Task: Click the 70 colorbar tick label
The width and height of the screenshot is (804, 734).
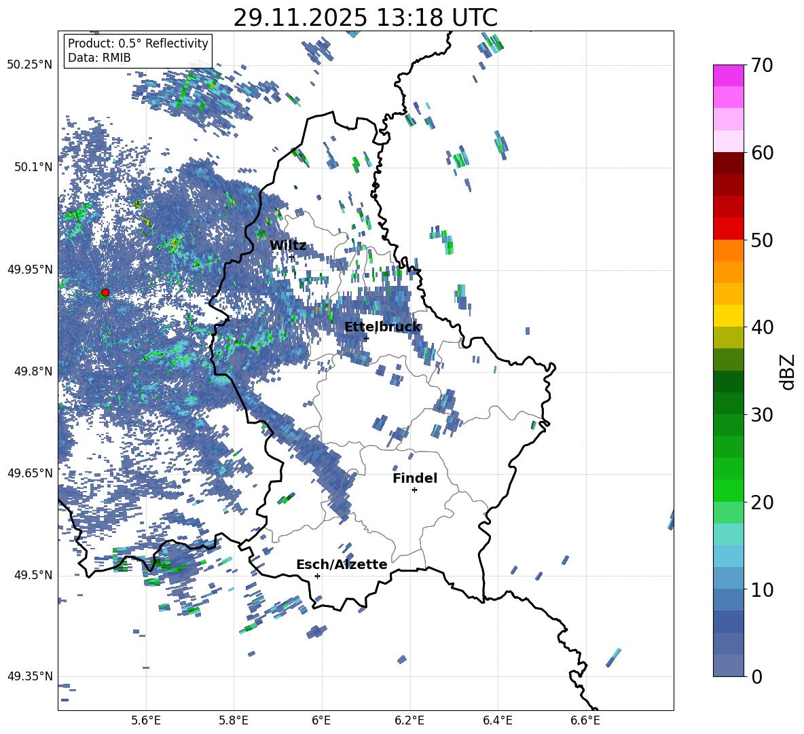Action: [762, 66]
